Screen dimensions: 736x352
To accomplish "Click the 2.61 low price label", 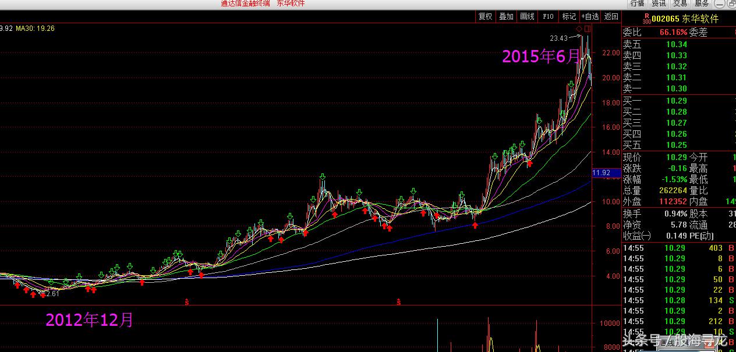I will coord(52,294).
